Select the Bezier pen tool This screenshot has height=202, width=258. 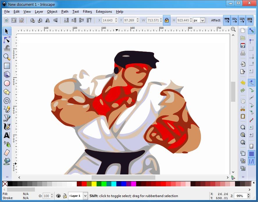(x=7, y=118)
